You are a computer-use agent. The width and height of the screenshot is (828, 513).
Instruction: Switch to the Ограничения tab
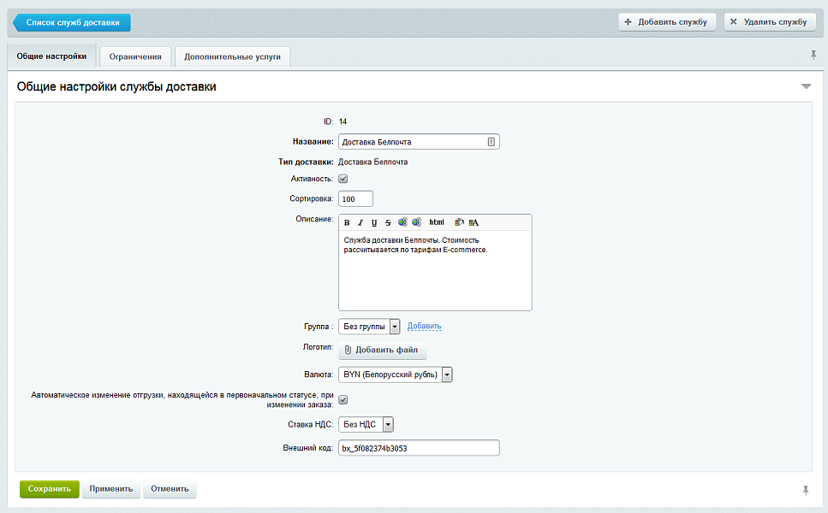(135, 56)
